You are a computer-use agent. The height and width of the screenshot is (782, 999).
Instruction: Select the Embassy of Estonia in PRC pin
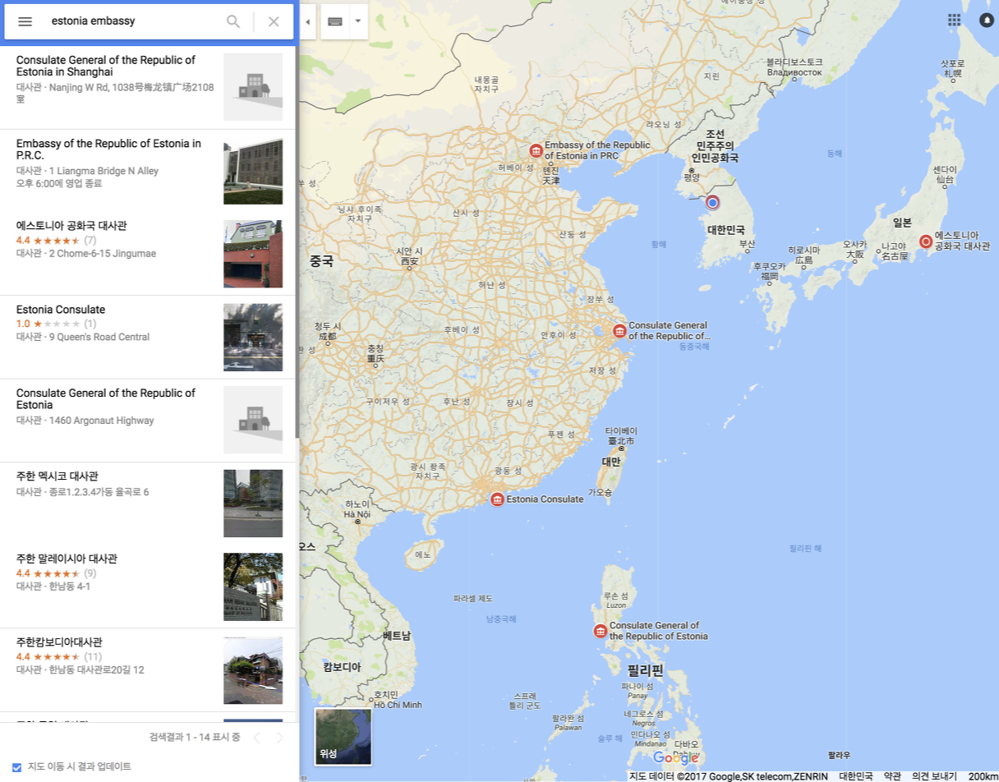[x=536, y=150]
